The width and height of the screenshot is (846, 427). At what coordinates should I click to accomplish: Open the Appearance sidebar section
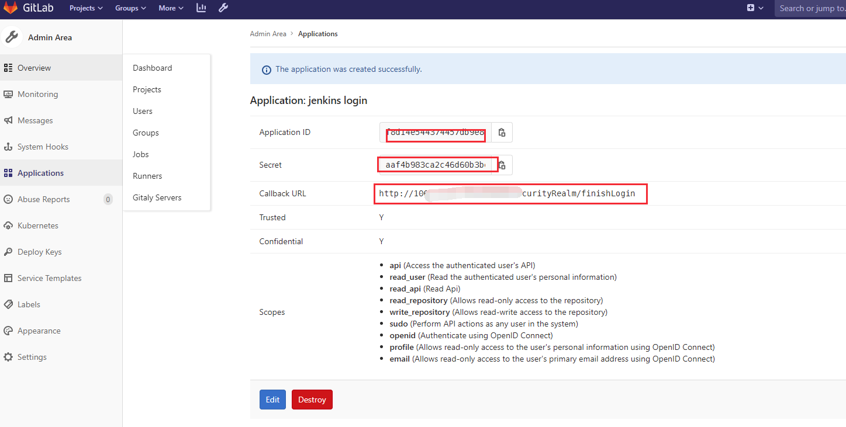[61, 331]
